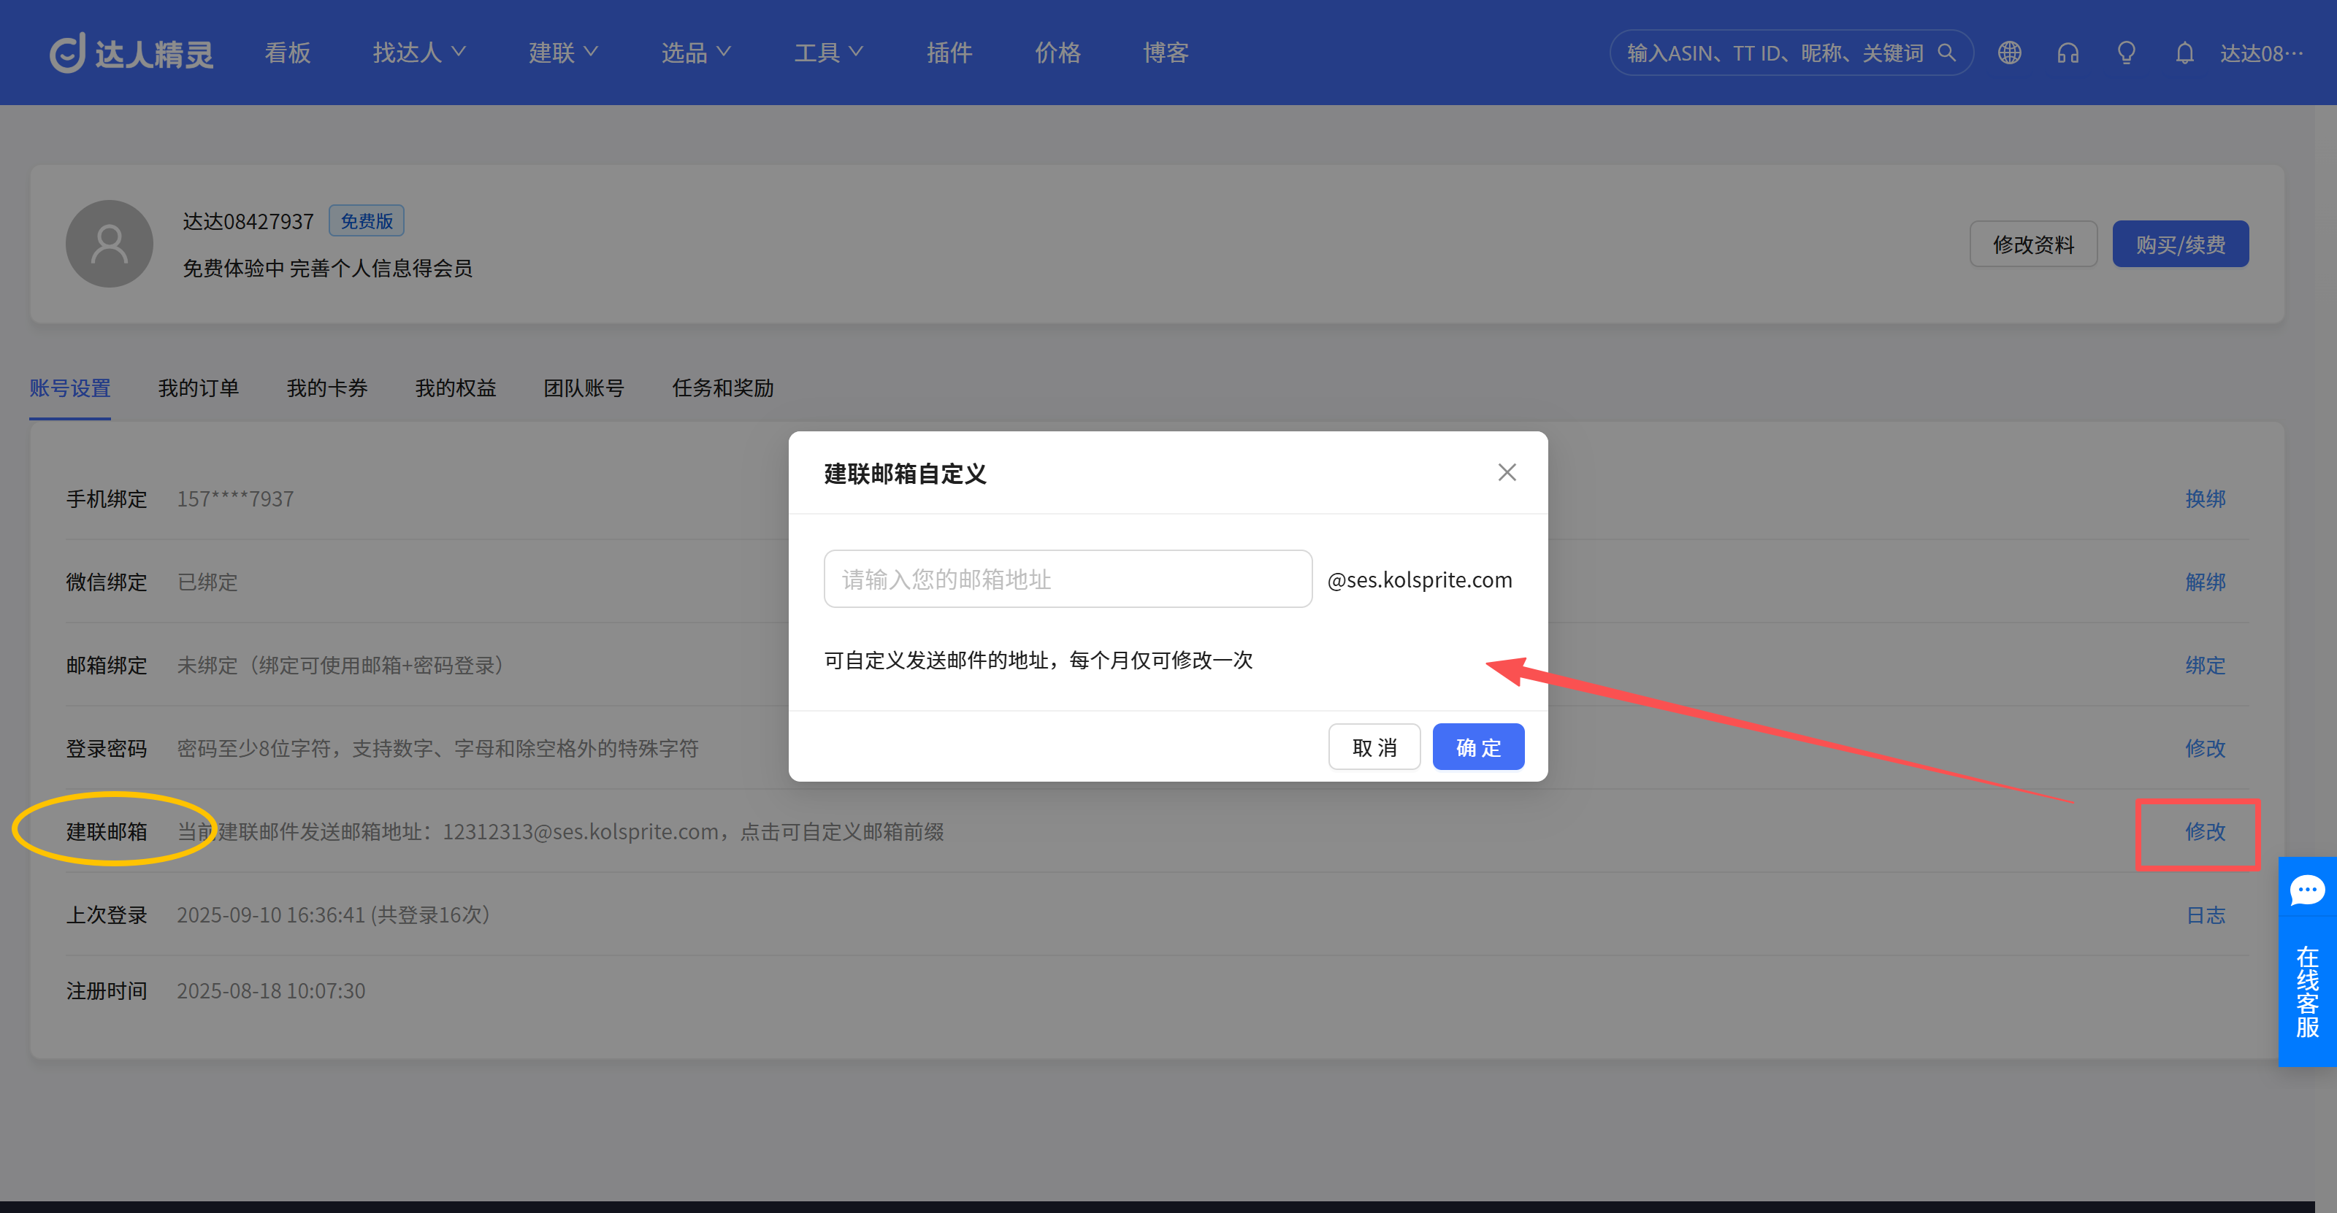Open the language globe icon

point(2010,53)
